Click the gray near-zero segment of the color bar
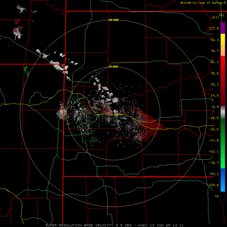 223,112
